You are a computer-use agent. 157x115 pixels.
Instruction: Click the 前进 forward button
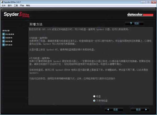click(x=140, y=110)
